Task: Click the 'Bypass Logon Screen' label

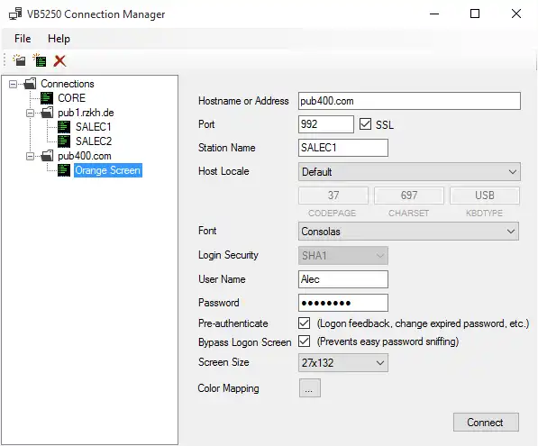Action: [244, 342]
